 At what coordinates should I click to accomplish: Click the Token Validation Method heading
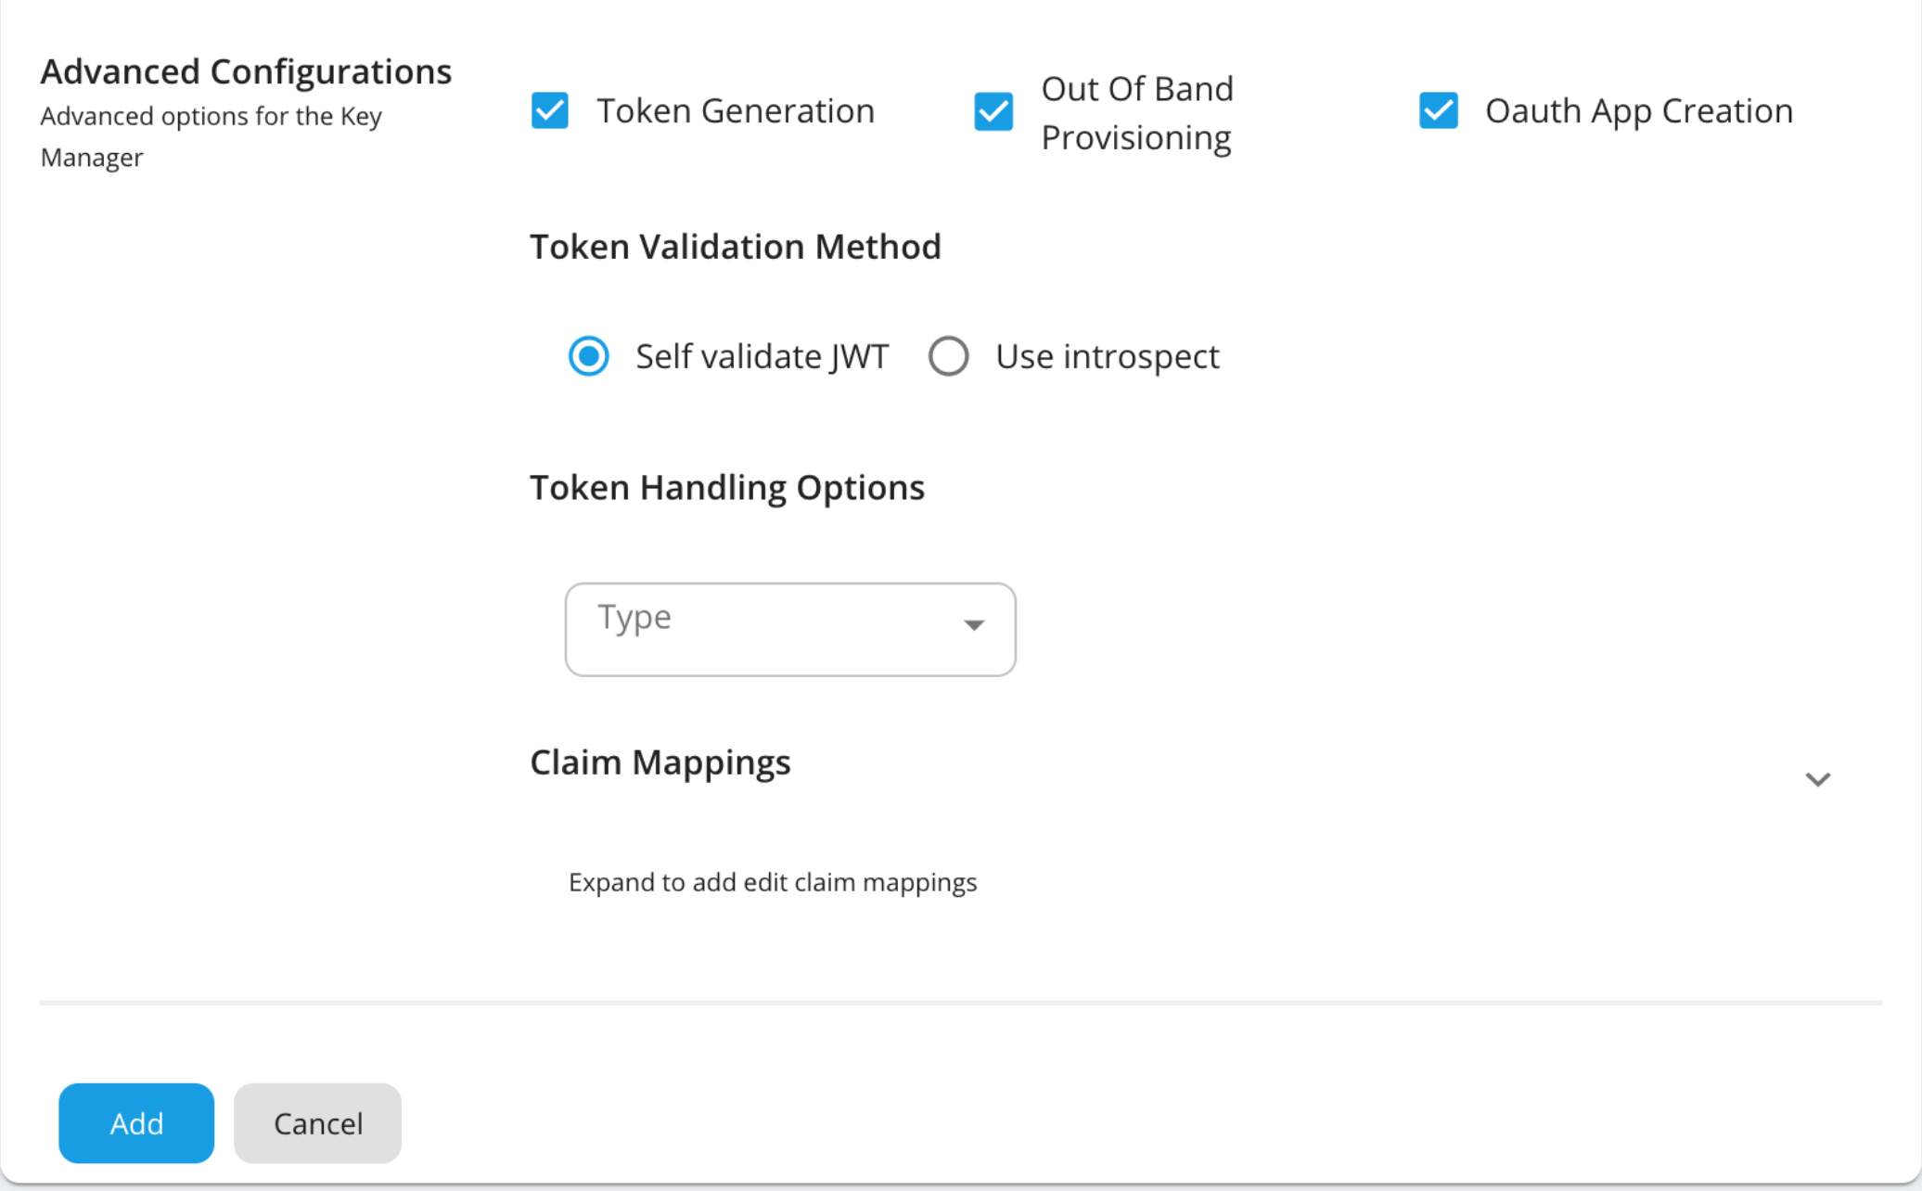tap(735, 247)
